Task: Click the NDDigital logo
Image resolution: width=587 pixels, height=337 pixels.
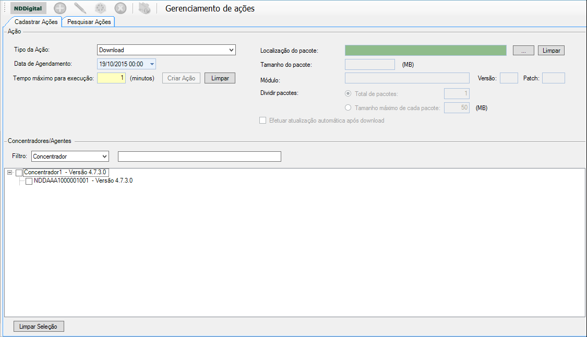Action: [28, 8]
